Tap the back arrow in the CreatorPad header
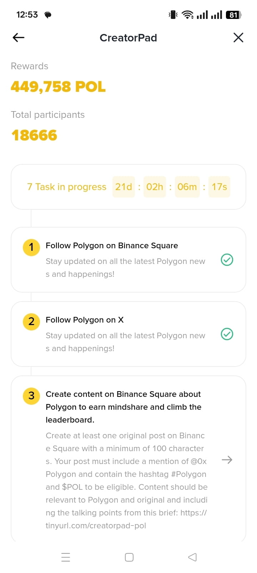The image size is (257, 573). 19,38
